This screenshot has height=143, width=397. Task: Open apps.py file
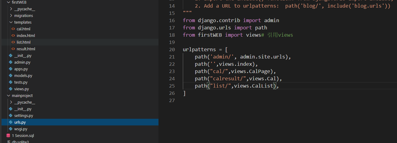(x=21, y=69)
